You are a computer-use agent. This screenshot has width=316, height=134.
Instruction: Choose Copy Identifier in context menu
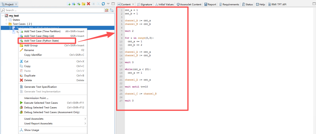(53, 55)
